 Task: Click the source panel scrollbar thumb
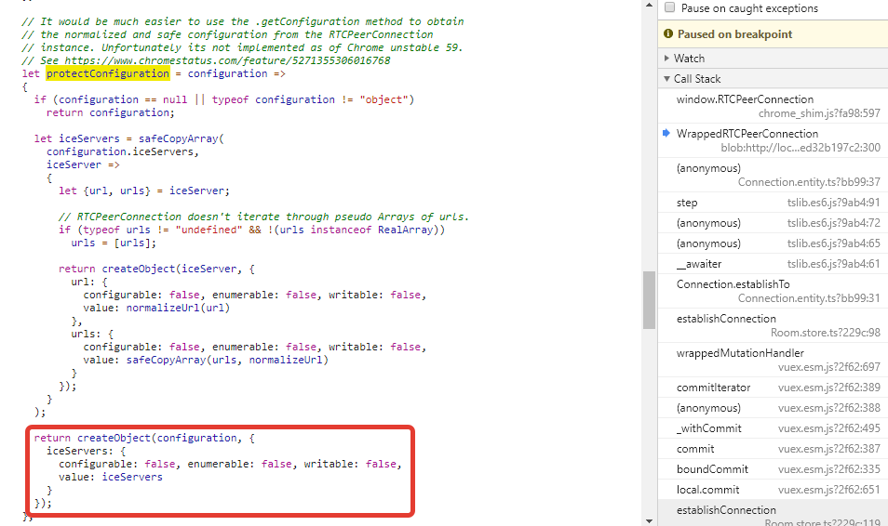pos(649,300)
